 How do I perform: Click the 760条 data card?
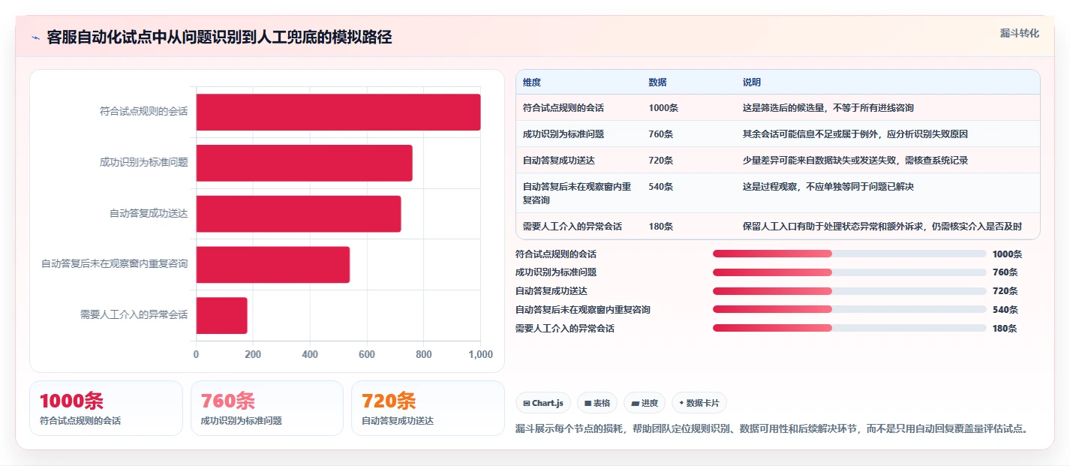pyautogui.click(x=267, y=408)
